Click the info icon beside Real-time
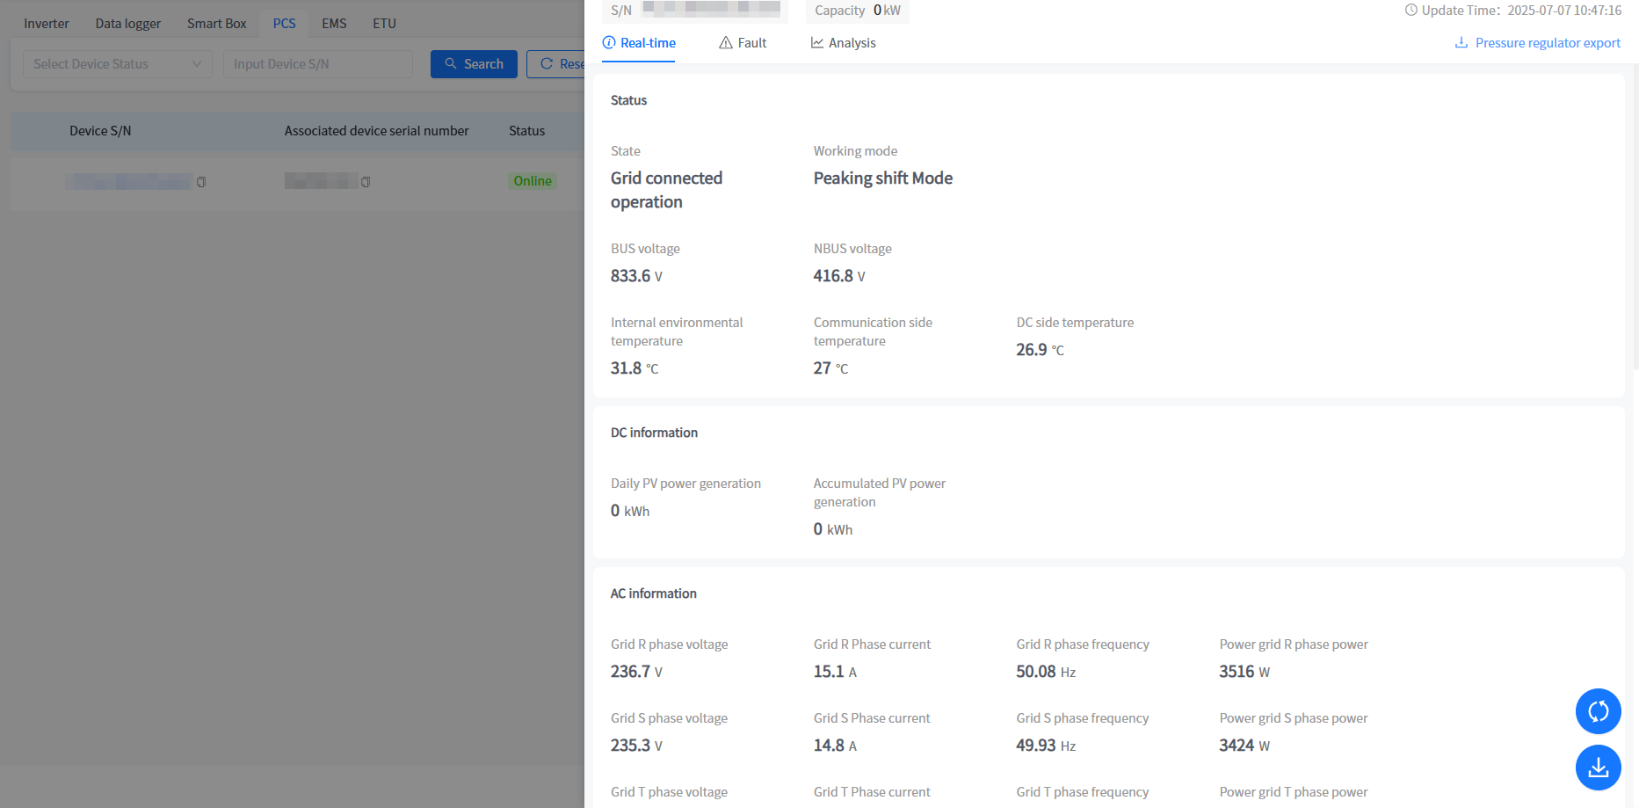This screenshot has width=1639, height=808. click(609, 43)
